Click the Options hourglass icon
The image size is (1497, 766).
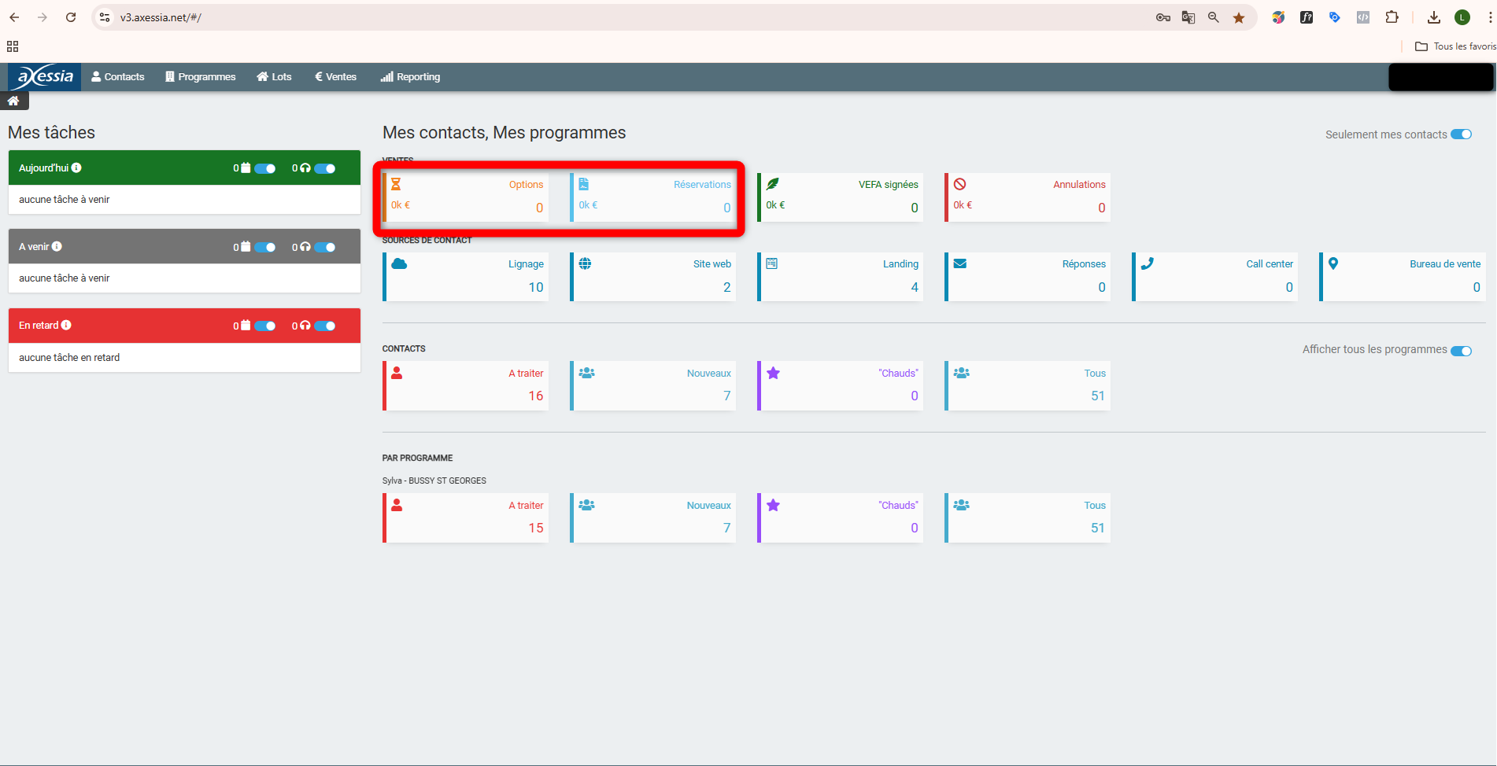coord(396,184)
